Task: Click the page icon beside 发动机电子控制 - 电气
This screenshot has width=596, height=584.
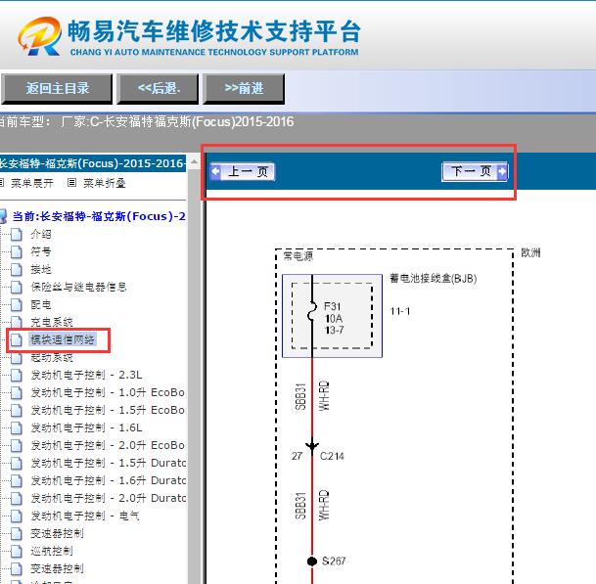Action: click(17, 516)
